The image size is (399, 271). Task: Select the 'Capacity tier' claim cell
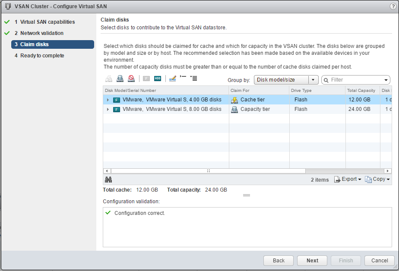click(259, 109)
